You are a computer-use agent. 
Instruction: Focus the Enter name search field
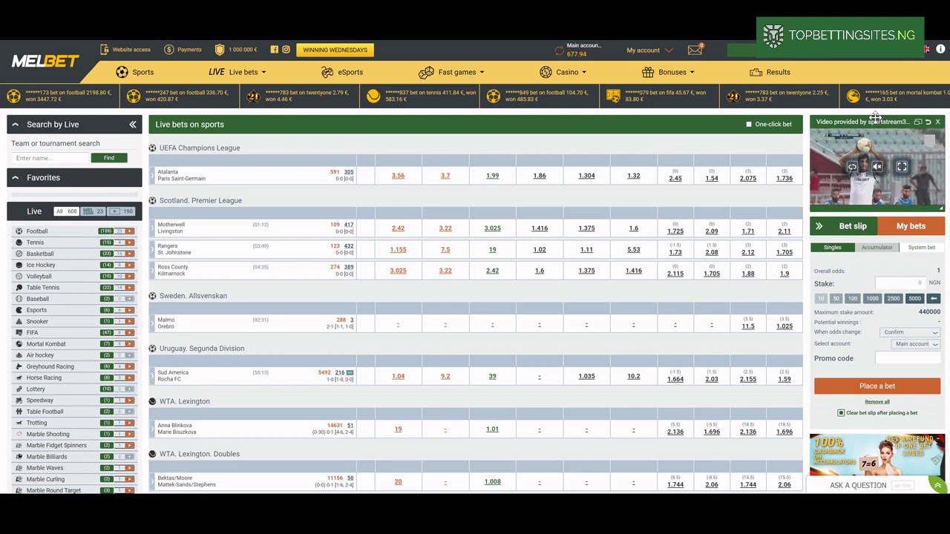pos(50,158)
